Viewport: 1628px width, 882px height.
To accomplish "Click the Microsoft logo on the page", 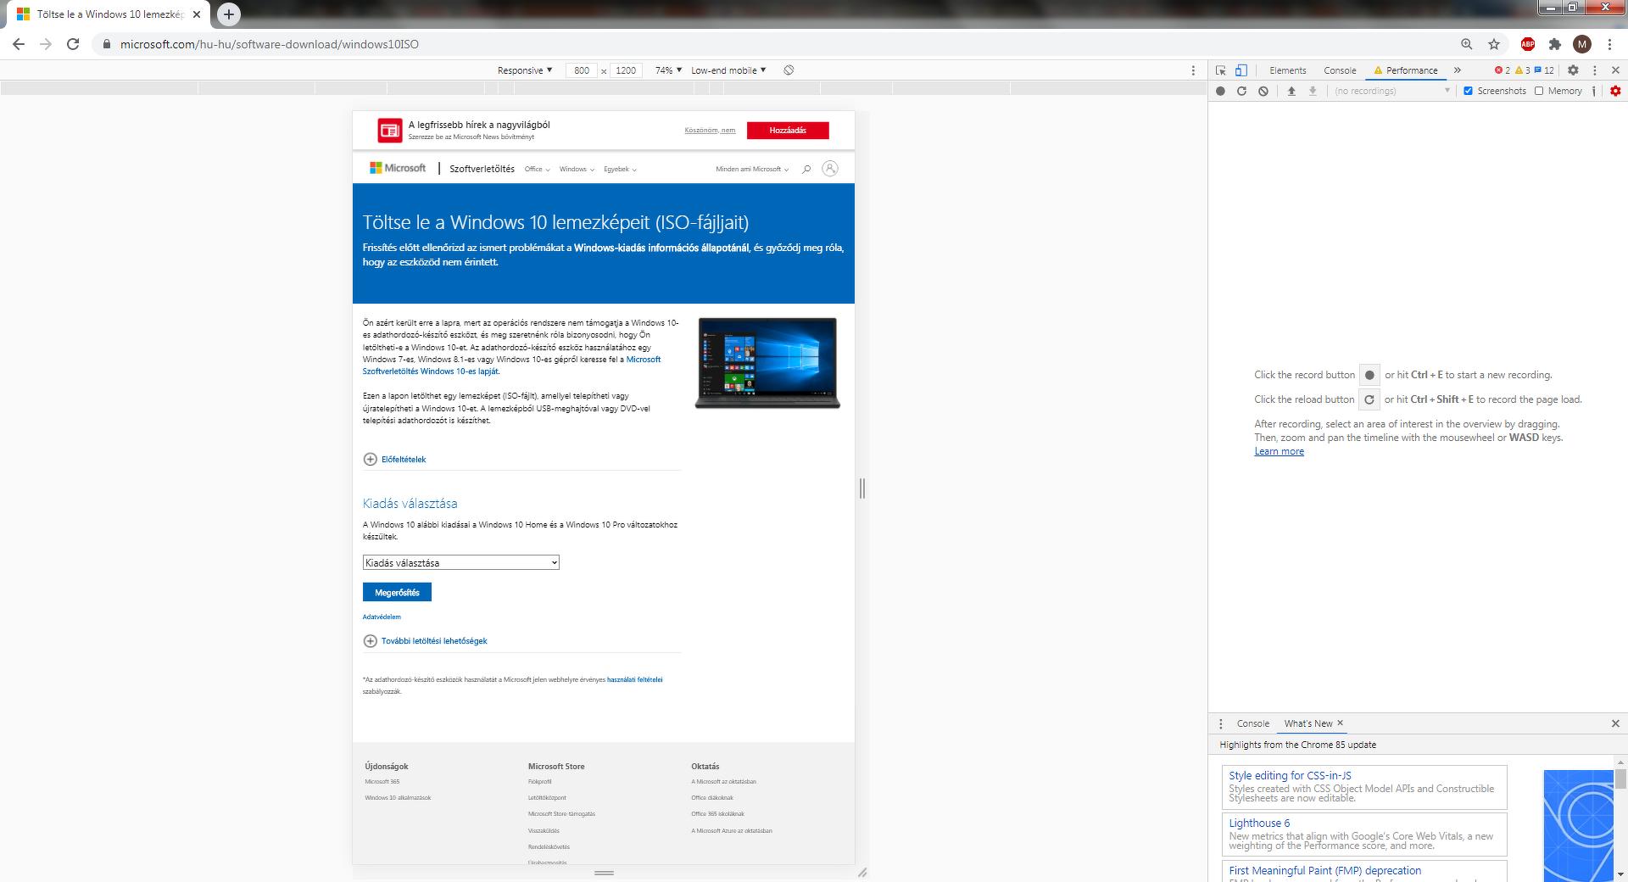I will (398, 168).
